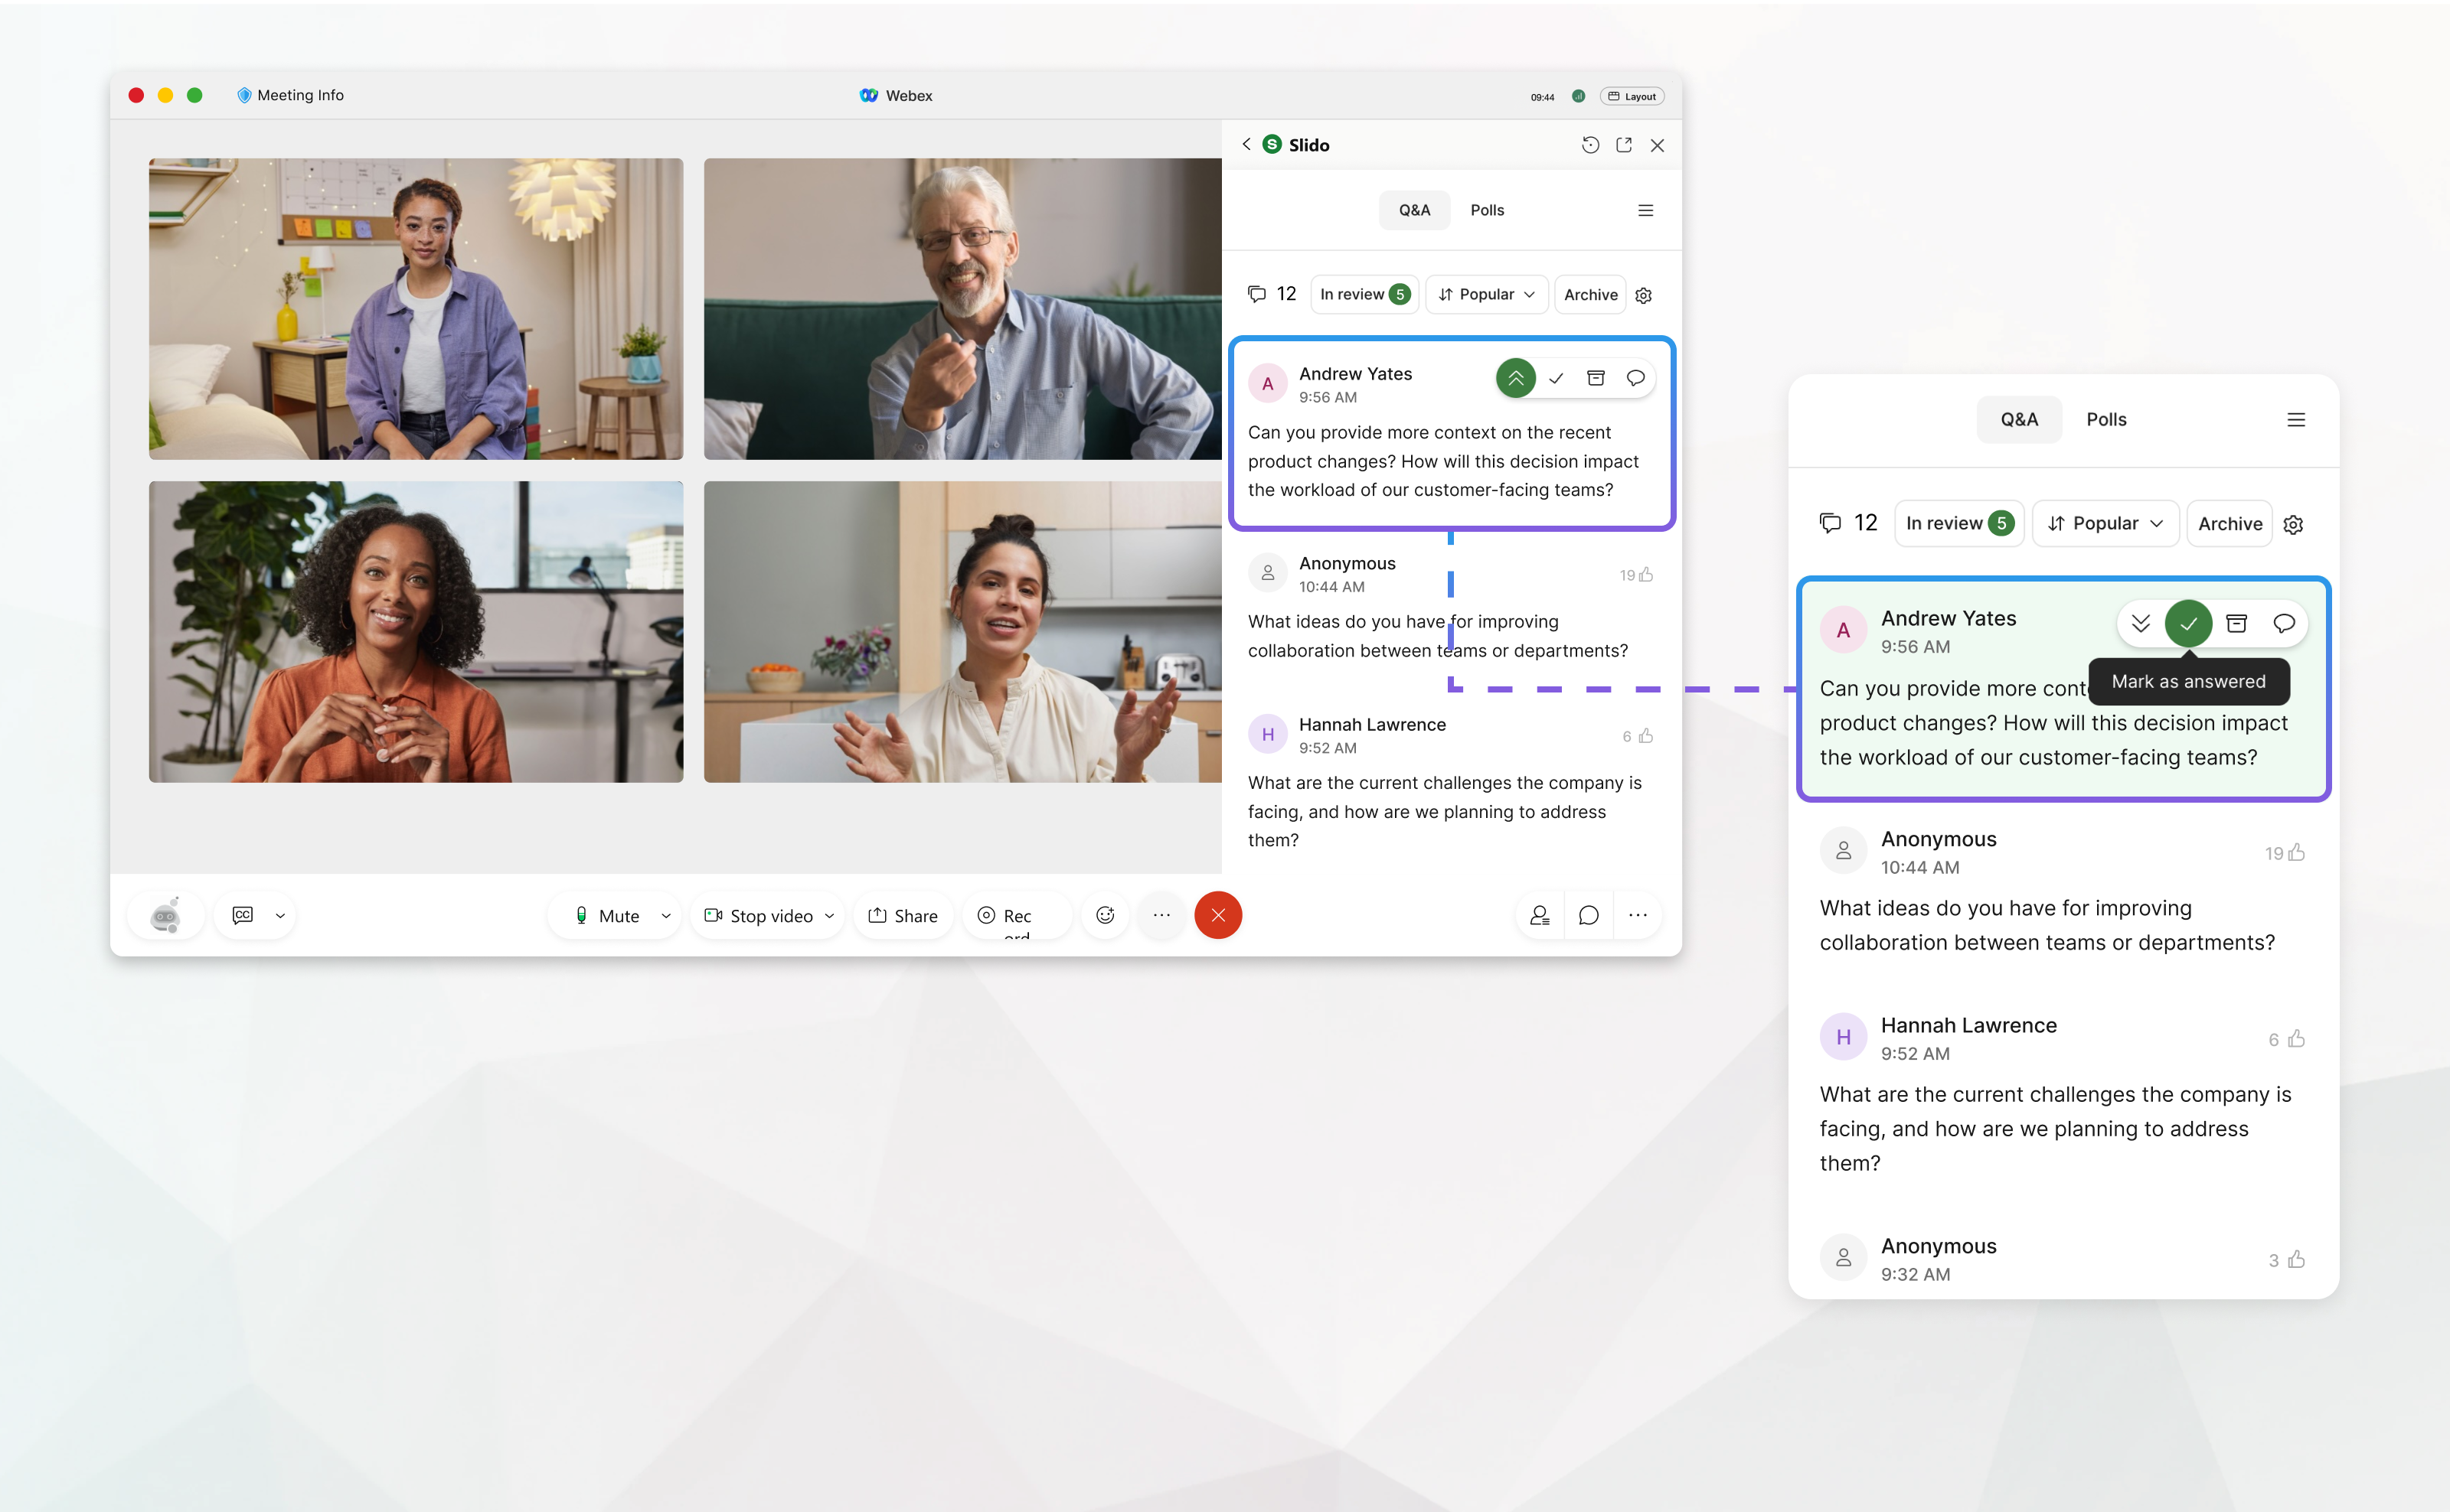Stop video in meeting controls
The image size is (2450, 1512).
pyautogui.click(x=759, y=915)
